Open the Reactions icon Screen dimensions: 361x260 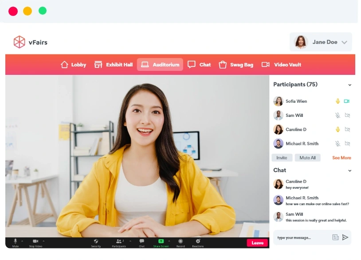point(198,241)
